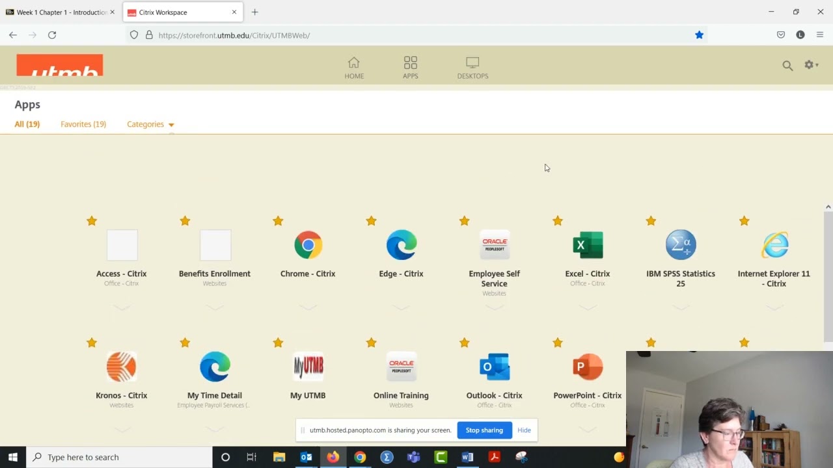
Task: Open the Firefox hamburger menu
Action: click(x=820, y=35)
